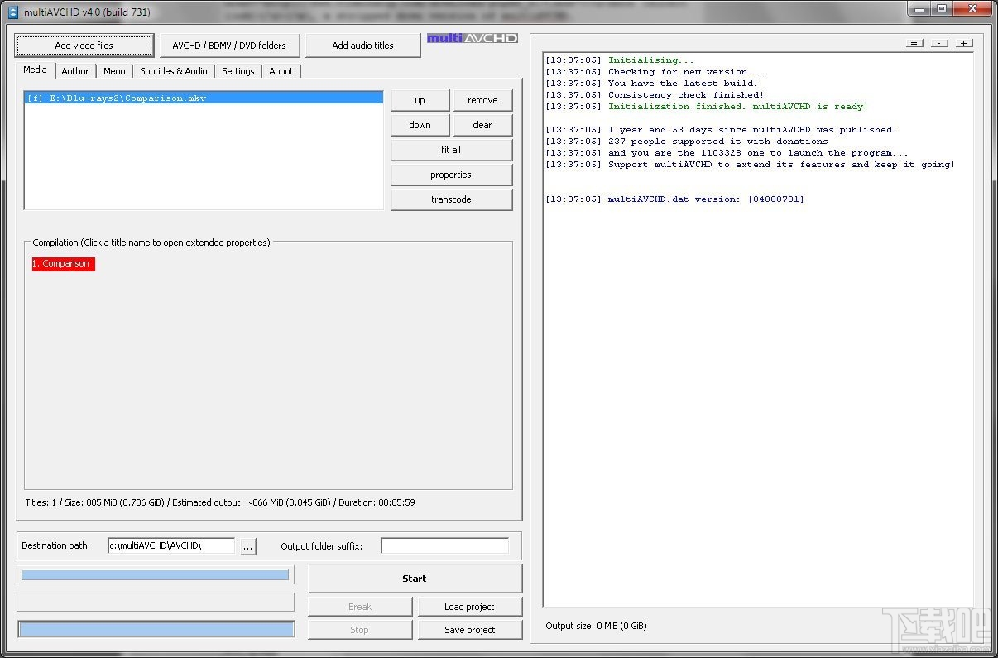The height and width of the screenshot is (658, 998).
Task: Click the = icon above the log panel
Action: coord(914,43)
